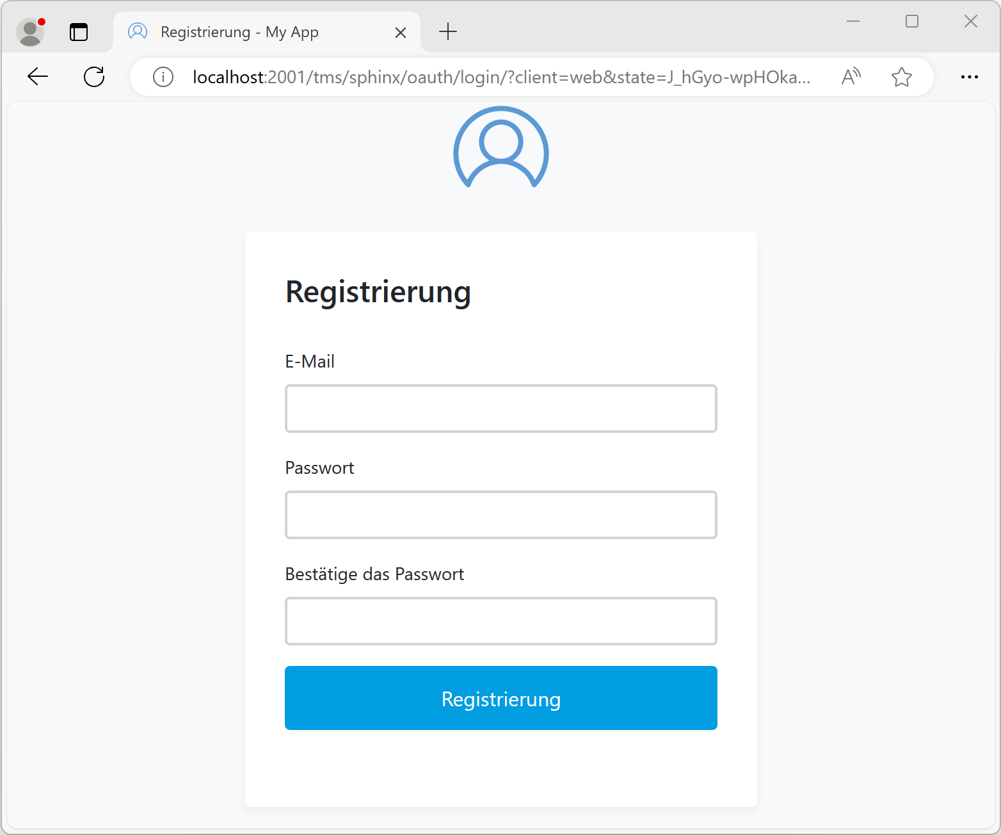This screenshot has width=1001, height=835.
Task: Click the E-Mail field label
Action: 310,361
